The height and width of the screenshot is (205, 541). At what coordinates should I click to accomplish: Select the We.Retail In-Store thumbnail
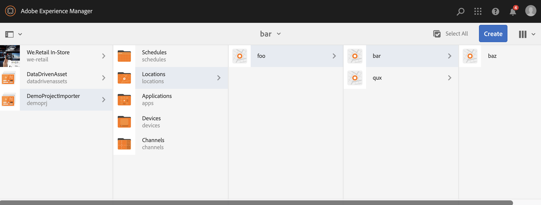point(10,56)
